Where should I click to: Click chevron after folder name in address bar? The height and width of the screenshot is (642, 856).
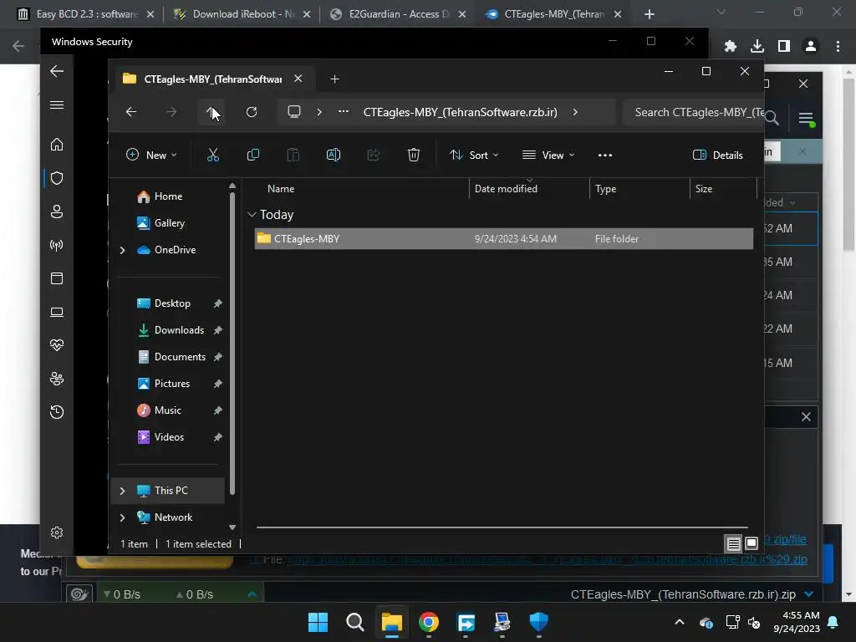click(575, 112)
